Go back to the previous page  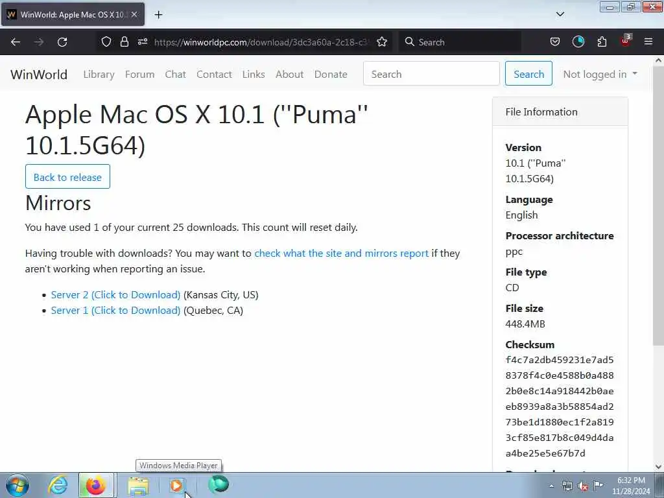click(x=16, y=42)
